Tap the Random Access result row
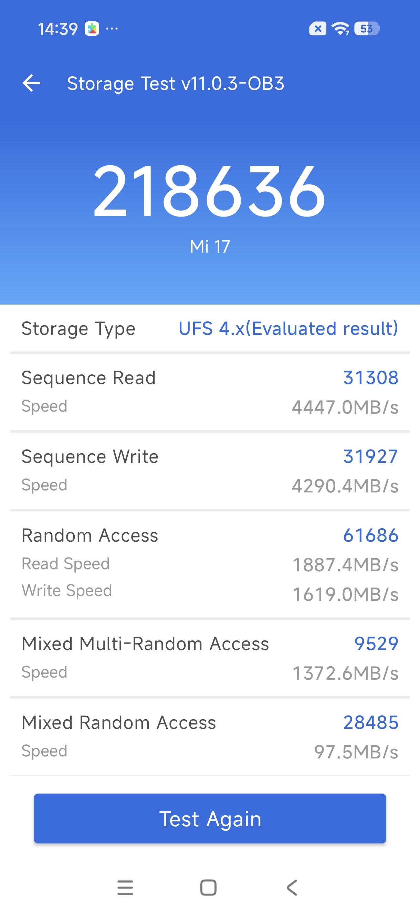 click(210, 564)
